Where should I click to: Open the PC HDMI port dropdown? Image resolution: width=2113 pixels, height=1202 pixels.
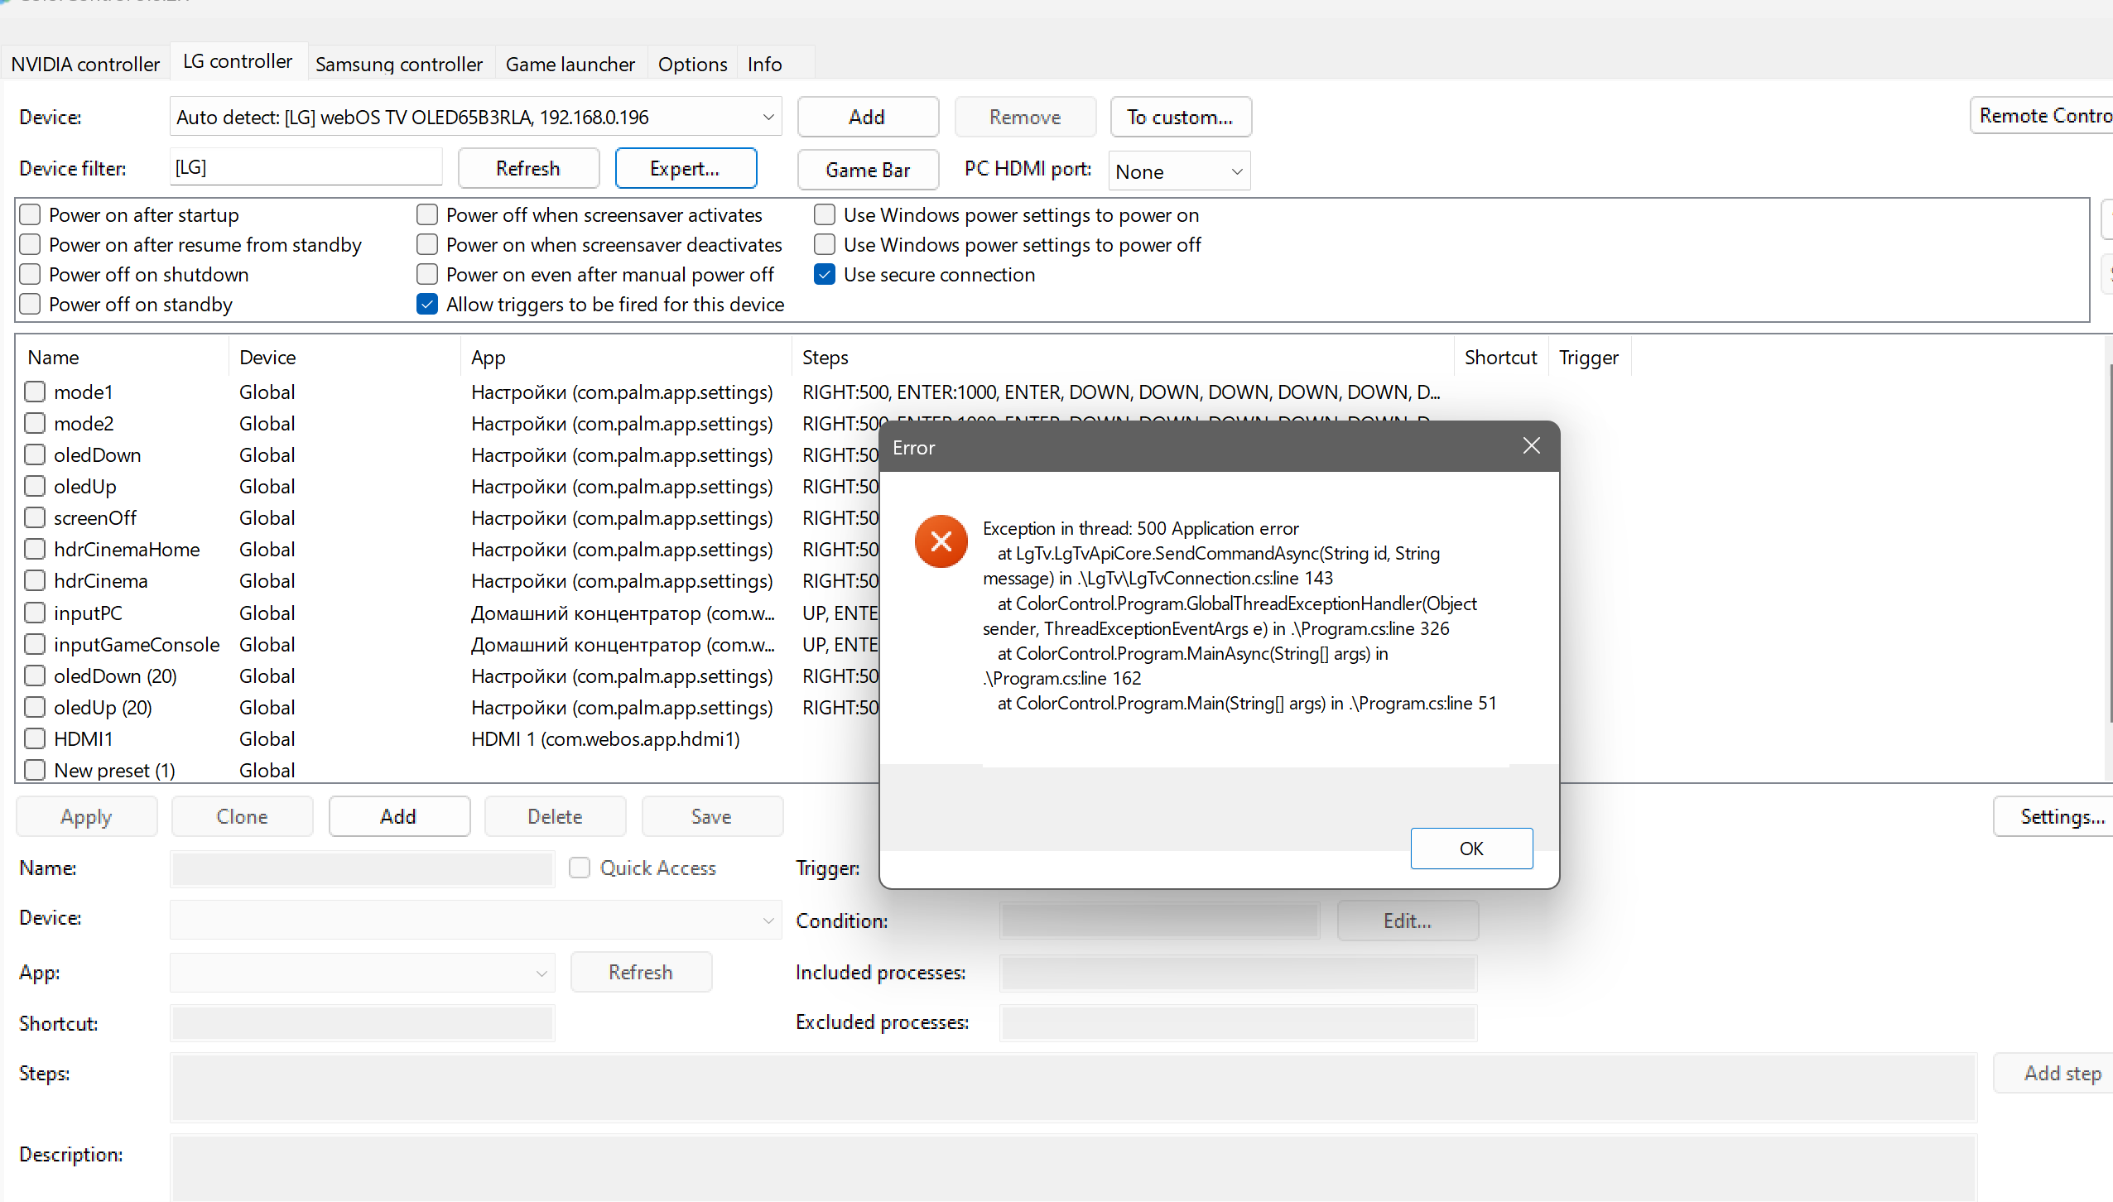pos(1236,171)
